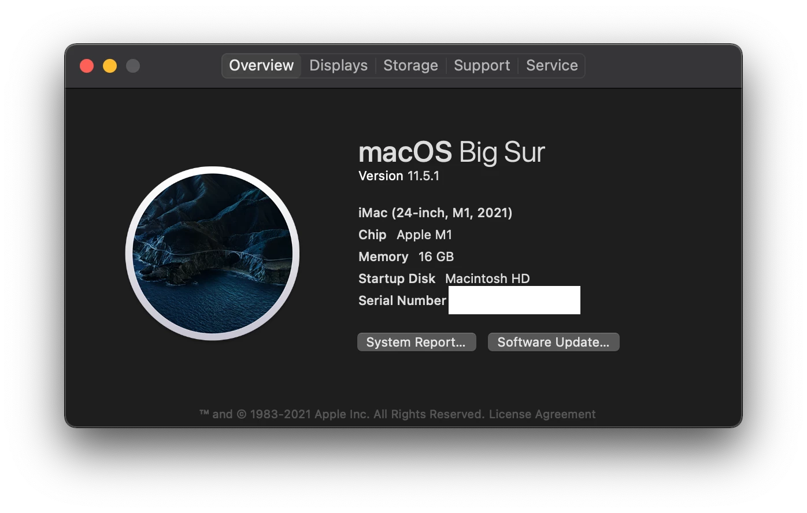Click the System Report... button

(x=416, y=342)
